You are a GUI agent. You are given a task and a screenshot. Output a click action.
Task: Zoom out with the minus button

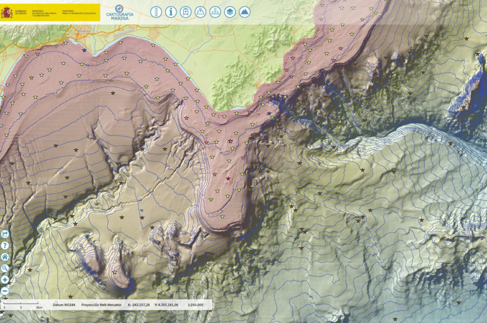click(5, 291)
